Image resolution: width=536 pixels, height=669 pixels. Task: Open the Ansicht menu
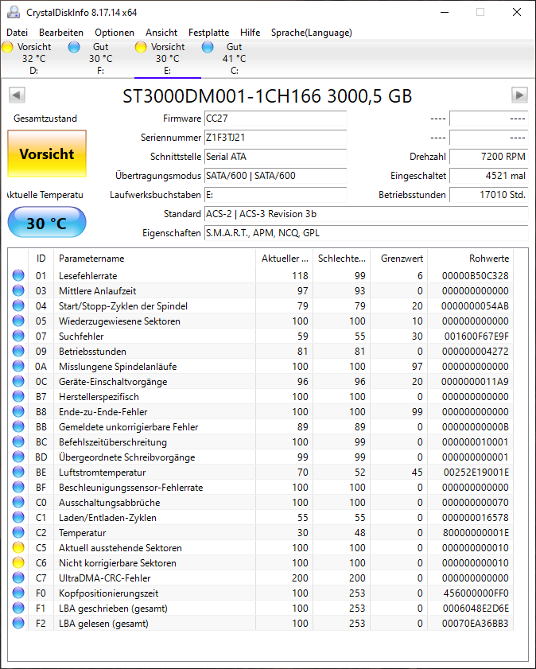[161, 33]
